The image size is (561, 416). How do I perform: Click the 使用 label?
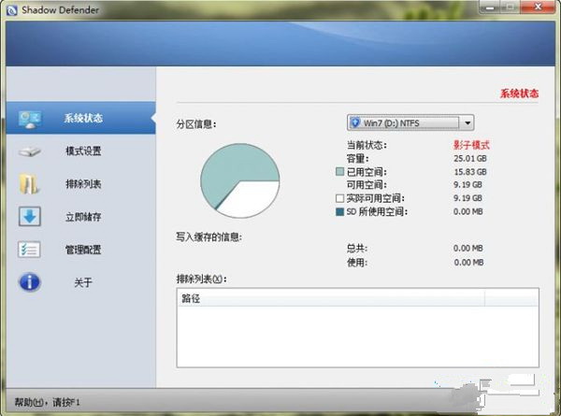click(x=357, y=263)
